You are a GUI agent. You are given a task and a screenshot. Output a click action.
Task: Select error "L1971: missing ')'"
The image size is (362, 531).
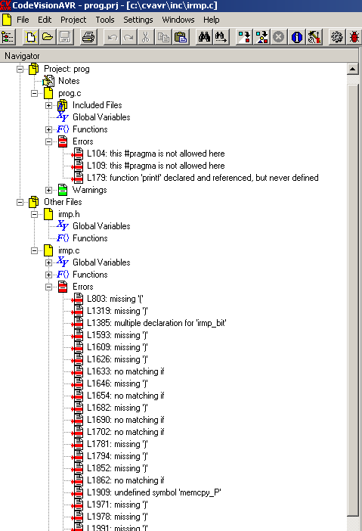[117, 505]
